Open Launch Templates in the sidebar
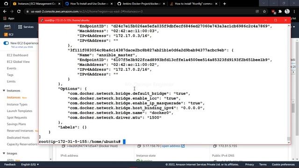 point(20,111)
